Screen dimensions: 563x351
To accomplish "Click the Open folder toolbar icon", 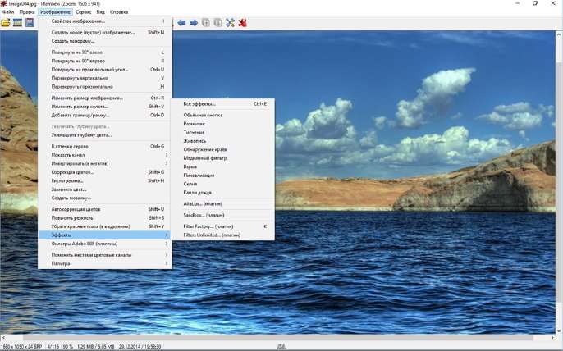I will pyautogui.click(x=6, y=22).
